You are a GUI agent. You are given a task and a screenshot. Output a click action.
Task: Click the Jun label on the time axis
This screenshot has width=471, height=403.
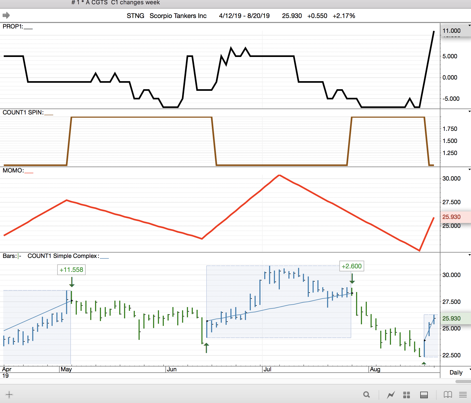click(x=172, y=369)
